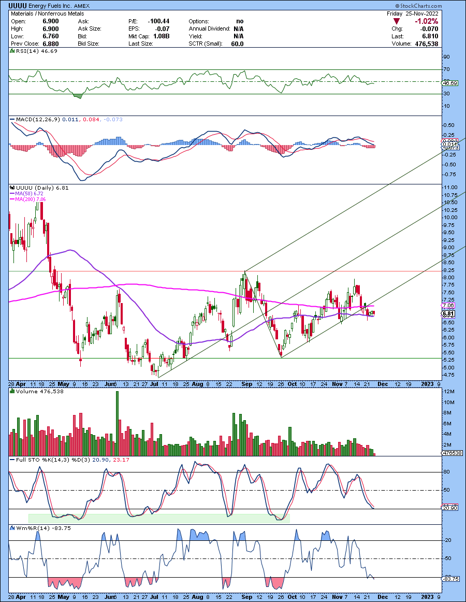The image size is (466, 602).
Task: Click the SCTR (Small) value 60.0
Action: tap(237, 44)
